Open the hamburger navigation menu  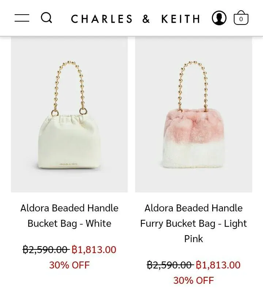pos(22,18)
